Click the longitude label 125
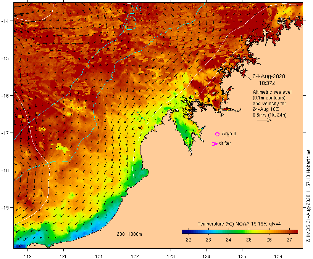Image resolution: width=313 pixels, height=259 pixels. [x=242, y=256]
